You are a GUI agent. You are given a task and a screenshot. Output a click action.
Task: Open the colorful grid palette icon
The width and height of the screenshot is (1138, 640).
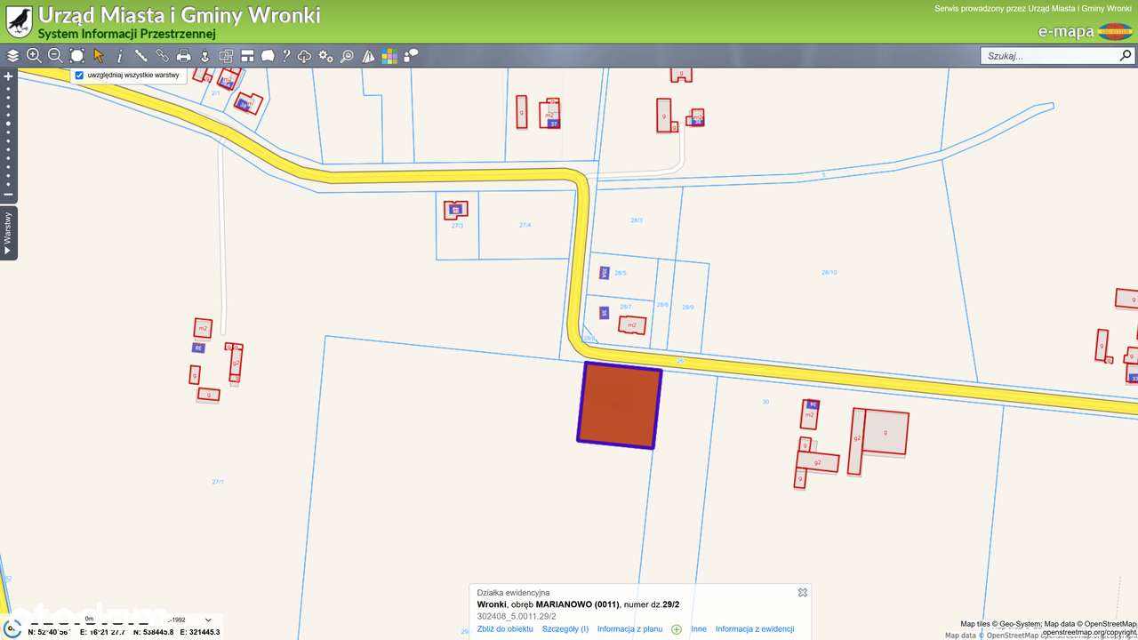(x=389, y=55)
